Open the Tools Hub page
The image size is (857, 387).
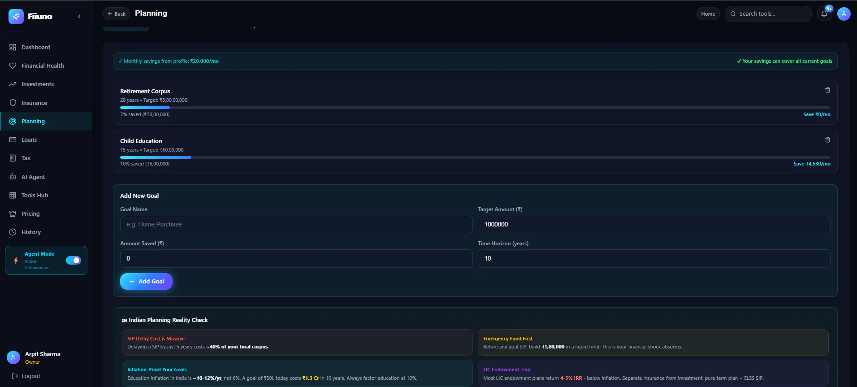[46, 195]
